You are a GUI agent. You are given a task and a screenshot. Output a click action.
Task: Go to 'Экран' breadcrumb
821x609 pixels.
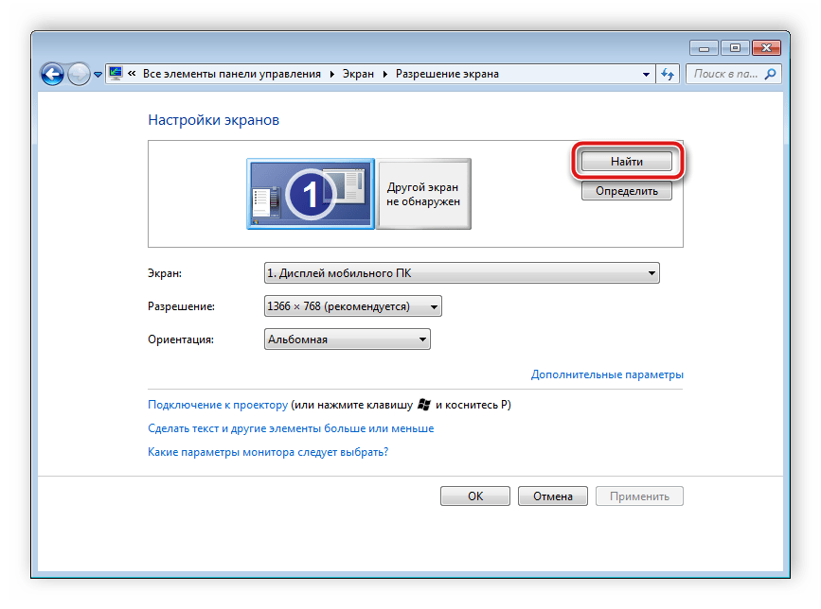click(358, 74)
